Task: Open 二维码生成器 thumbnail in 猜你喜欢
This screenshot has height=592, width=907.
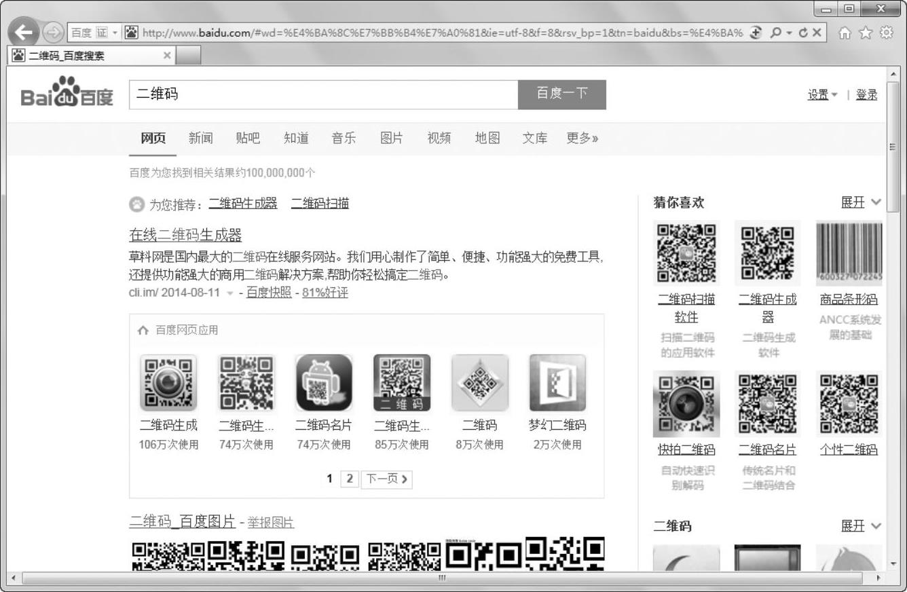Action: click(x=768, y=253)
